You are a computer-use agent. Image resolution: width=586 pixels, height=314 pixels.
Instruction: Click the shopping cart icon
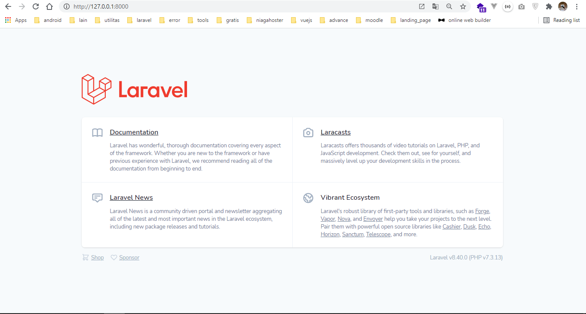tap(86, 257)
